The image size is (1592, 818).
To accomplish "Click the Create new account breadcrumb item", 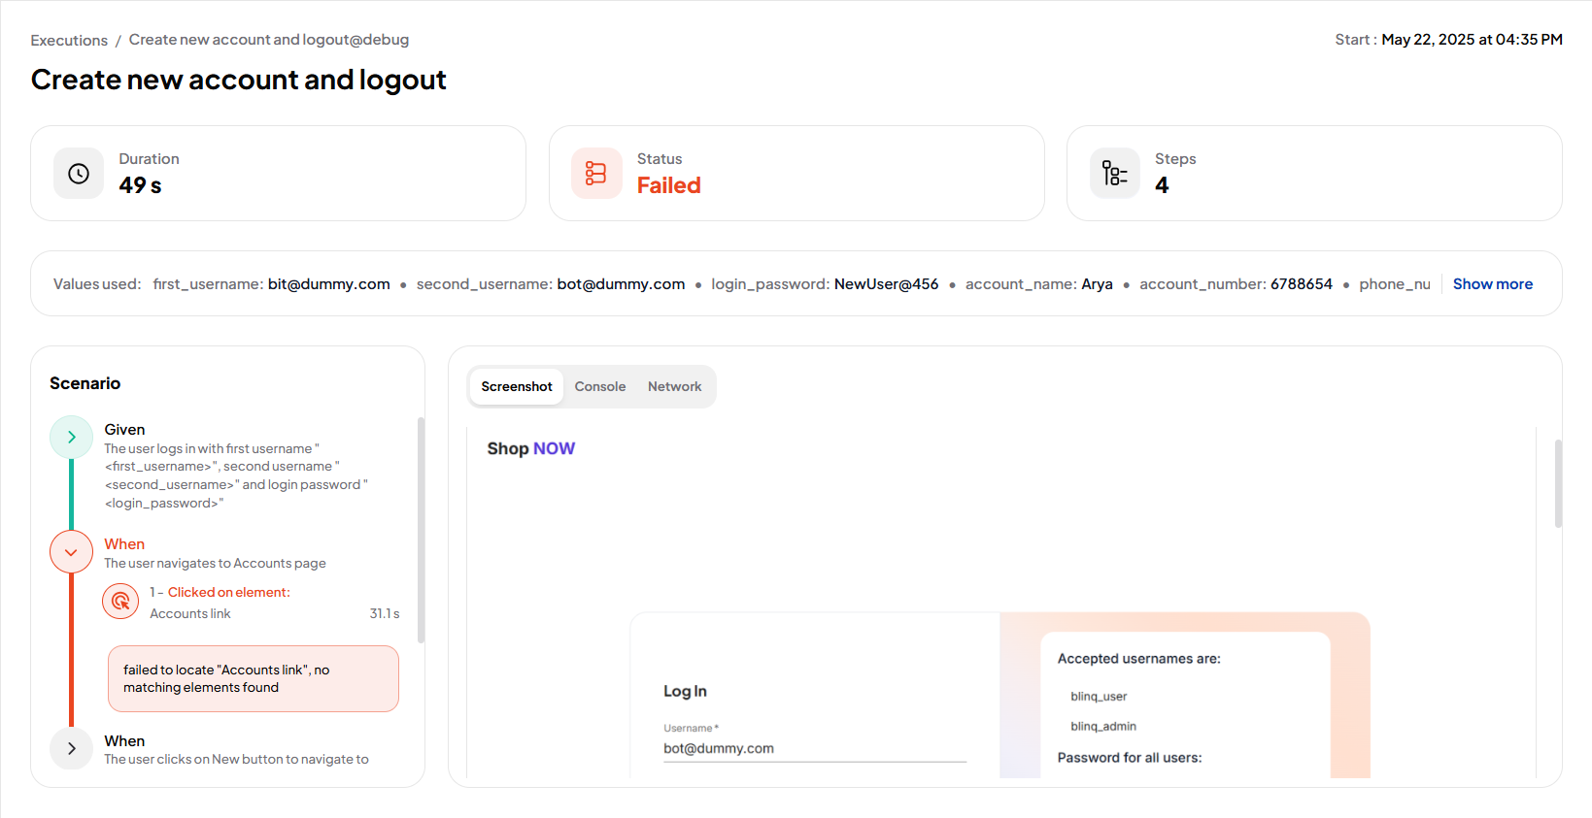I will (268, 40).
